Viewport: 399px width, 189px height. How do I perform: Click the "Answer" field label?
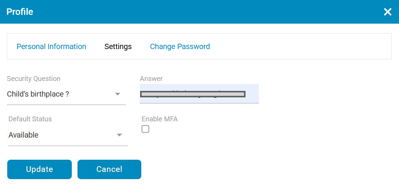click(151, 79)
